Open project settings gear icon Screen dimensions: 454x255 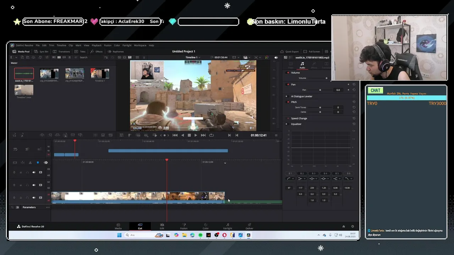[x=352, y=226]
